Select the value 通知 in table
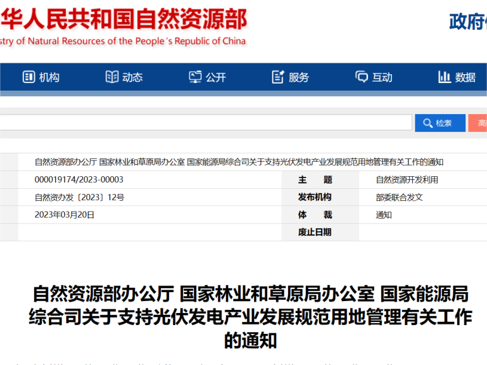The width and height of the screenshot is (487, 365). [x=384, y=215]
